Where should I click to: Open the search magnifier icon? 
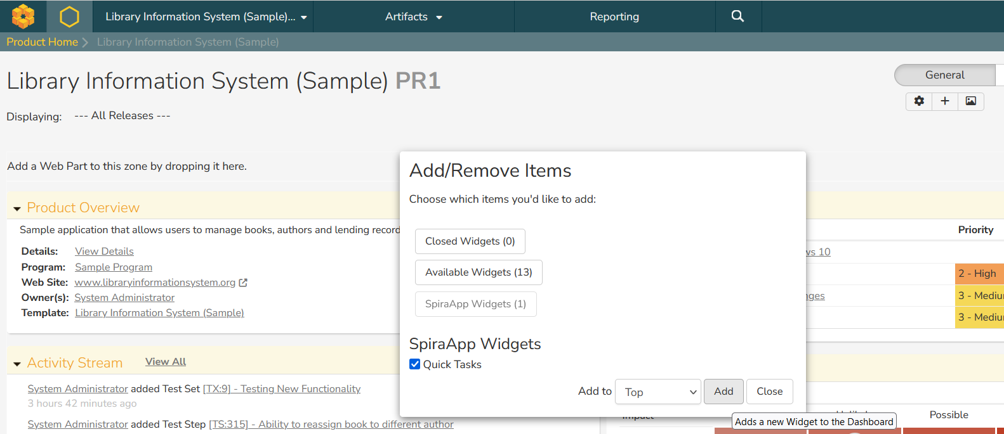737,16
